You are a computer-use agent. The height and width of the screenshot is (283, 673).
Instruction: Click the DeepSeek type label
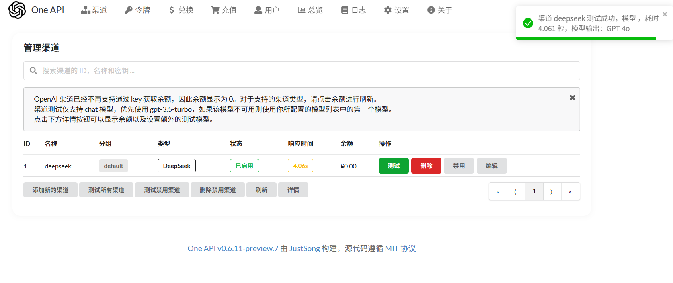pyautogui.click(x=176, y=166)
